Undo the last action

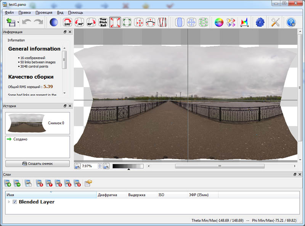(x=26, y=22)
